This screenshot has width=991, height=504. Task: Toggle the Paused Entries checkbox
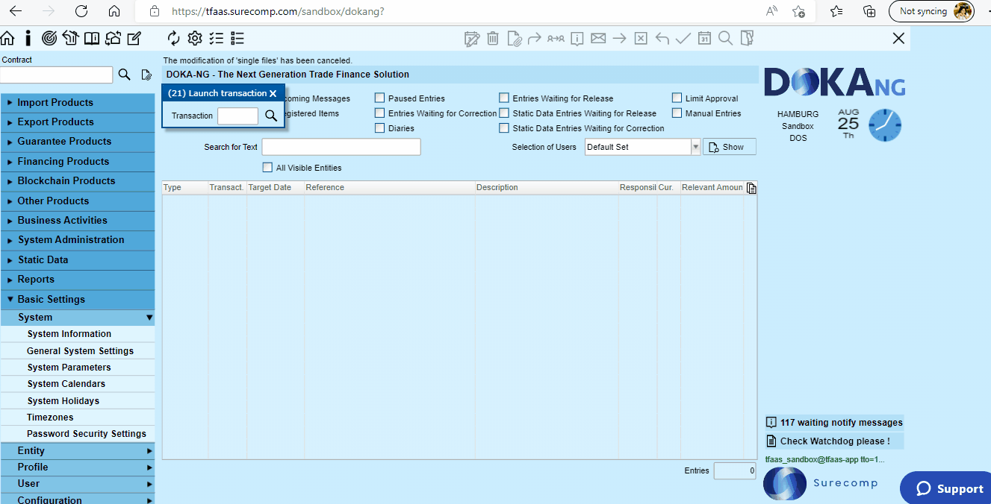[x=380, y=98]
